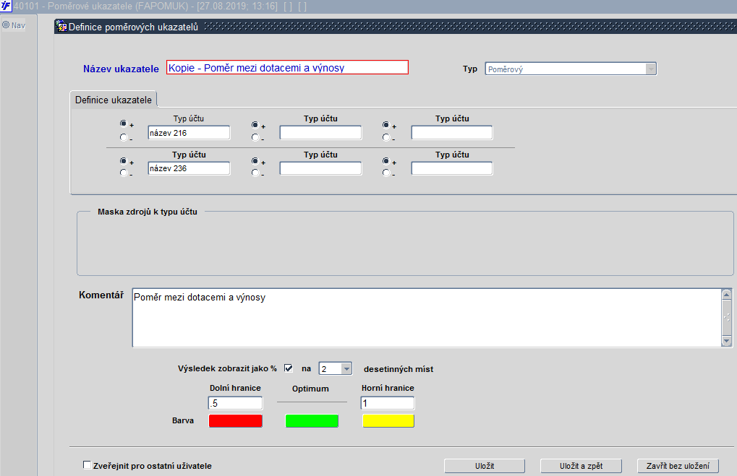
Task: Click the Horní hranice value field
Action: pos(388,403)
